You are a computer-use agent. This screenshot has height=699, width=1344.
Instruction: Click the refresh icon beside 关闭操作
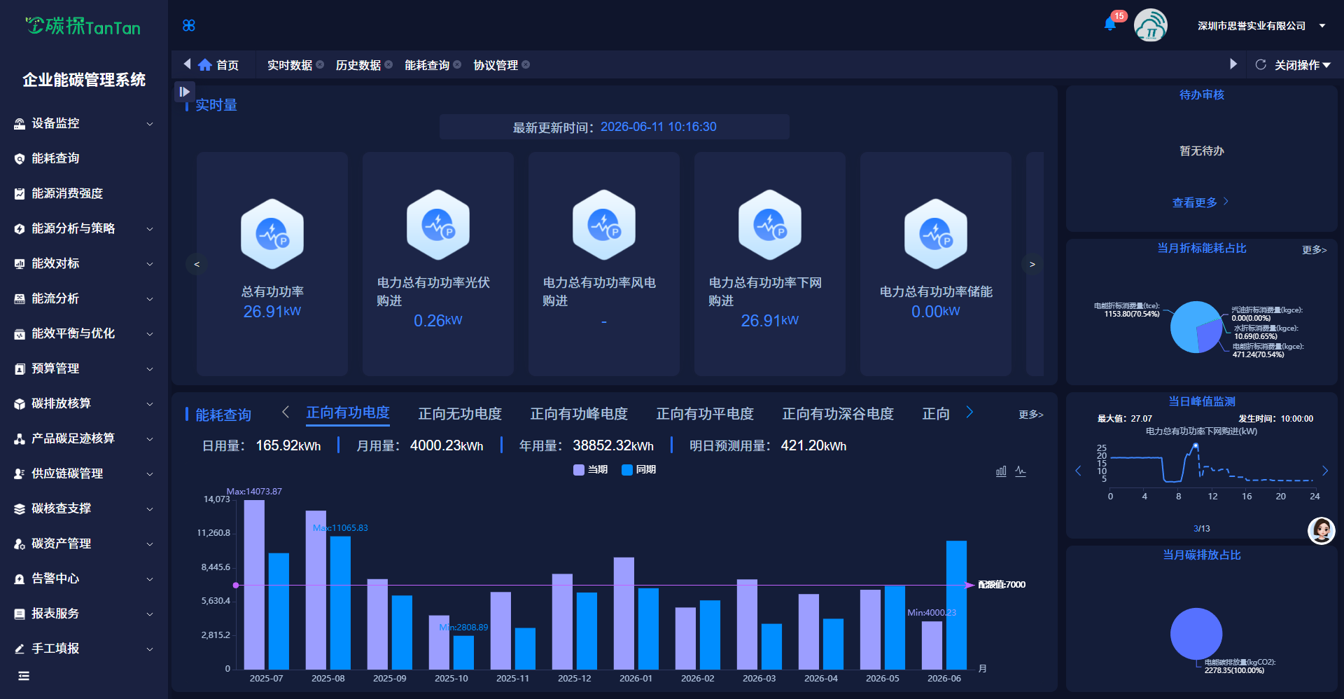(x=1261, y=64)
